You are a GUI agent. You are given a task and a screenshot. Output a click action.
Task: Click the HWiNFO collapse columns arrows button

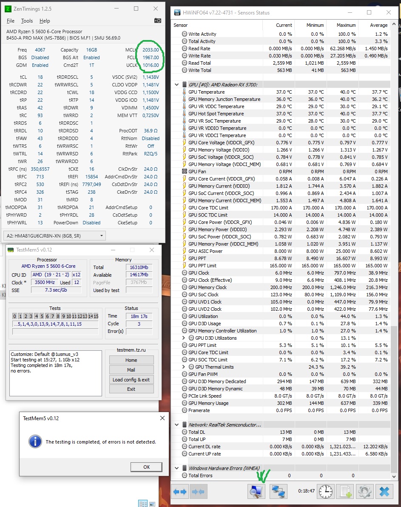(198, 492)
